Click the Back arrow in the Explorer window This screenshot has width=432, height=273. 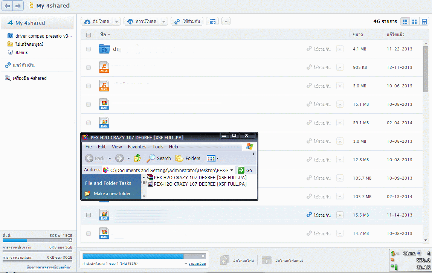pyautogui.click(x=89, y=158)
